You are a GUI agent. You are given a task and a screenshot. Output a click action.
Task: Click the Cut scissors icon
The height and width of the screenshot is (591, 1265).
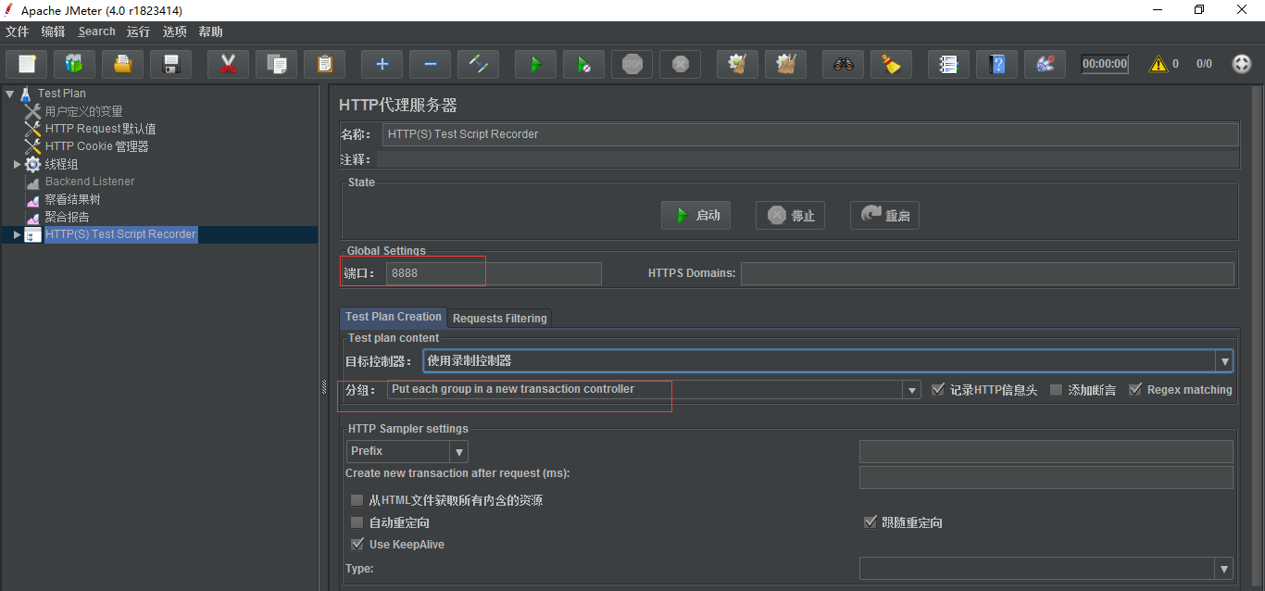[228, 64]
